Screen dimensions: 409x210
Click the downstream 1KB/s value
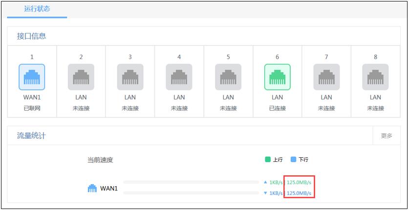[x=276, y=193]
